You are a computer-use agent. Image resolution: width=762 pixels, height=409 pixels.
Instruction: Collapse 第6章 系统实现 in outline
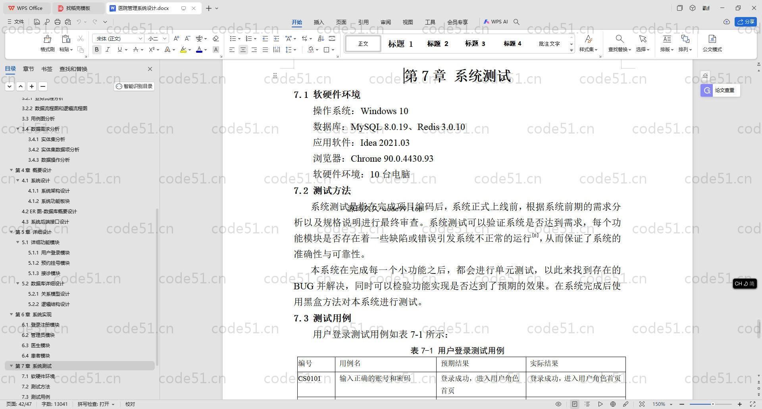(x=12, y=314)
